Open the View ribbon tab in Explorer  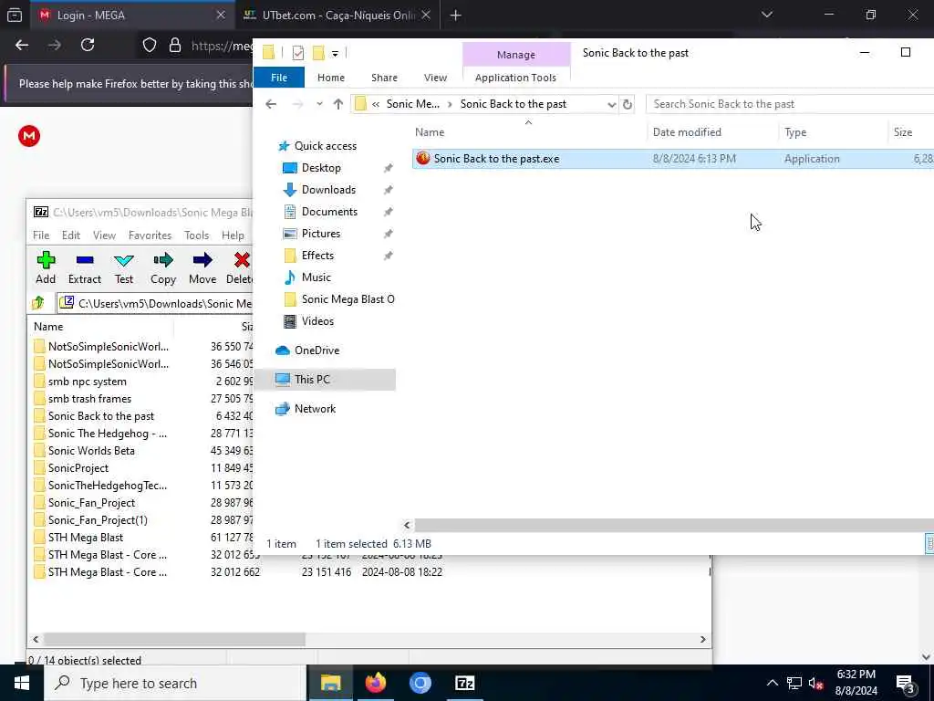click(435, 78)
